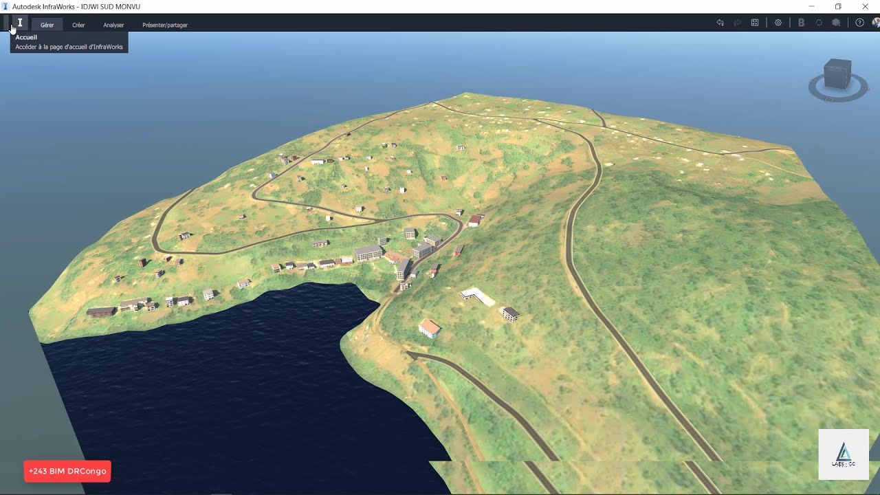The height and width of the screenshot is (495, 880).
Task: Restore down the InfraWorks window
Action: pos(838,6)
